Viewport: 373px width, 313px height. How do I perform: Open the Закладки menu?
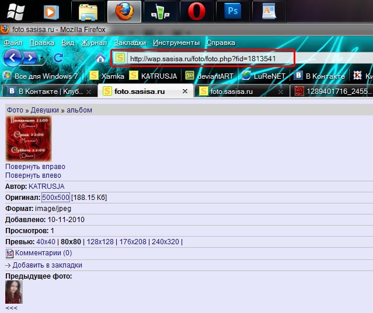tap(130, 43)
